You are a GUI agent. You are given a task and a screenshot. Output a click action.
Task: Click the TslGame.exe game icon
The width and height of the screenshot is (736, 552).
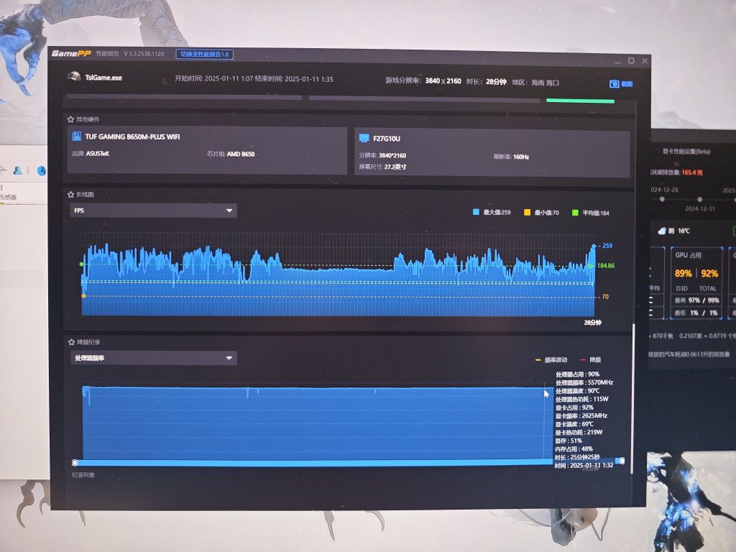coord(73,78)
